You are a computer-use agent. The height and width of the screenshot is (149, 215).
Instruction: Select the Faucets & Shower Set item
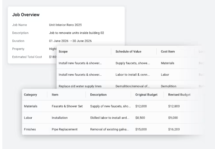click(67, 106)
